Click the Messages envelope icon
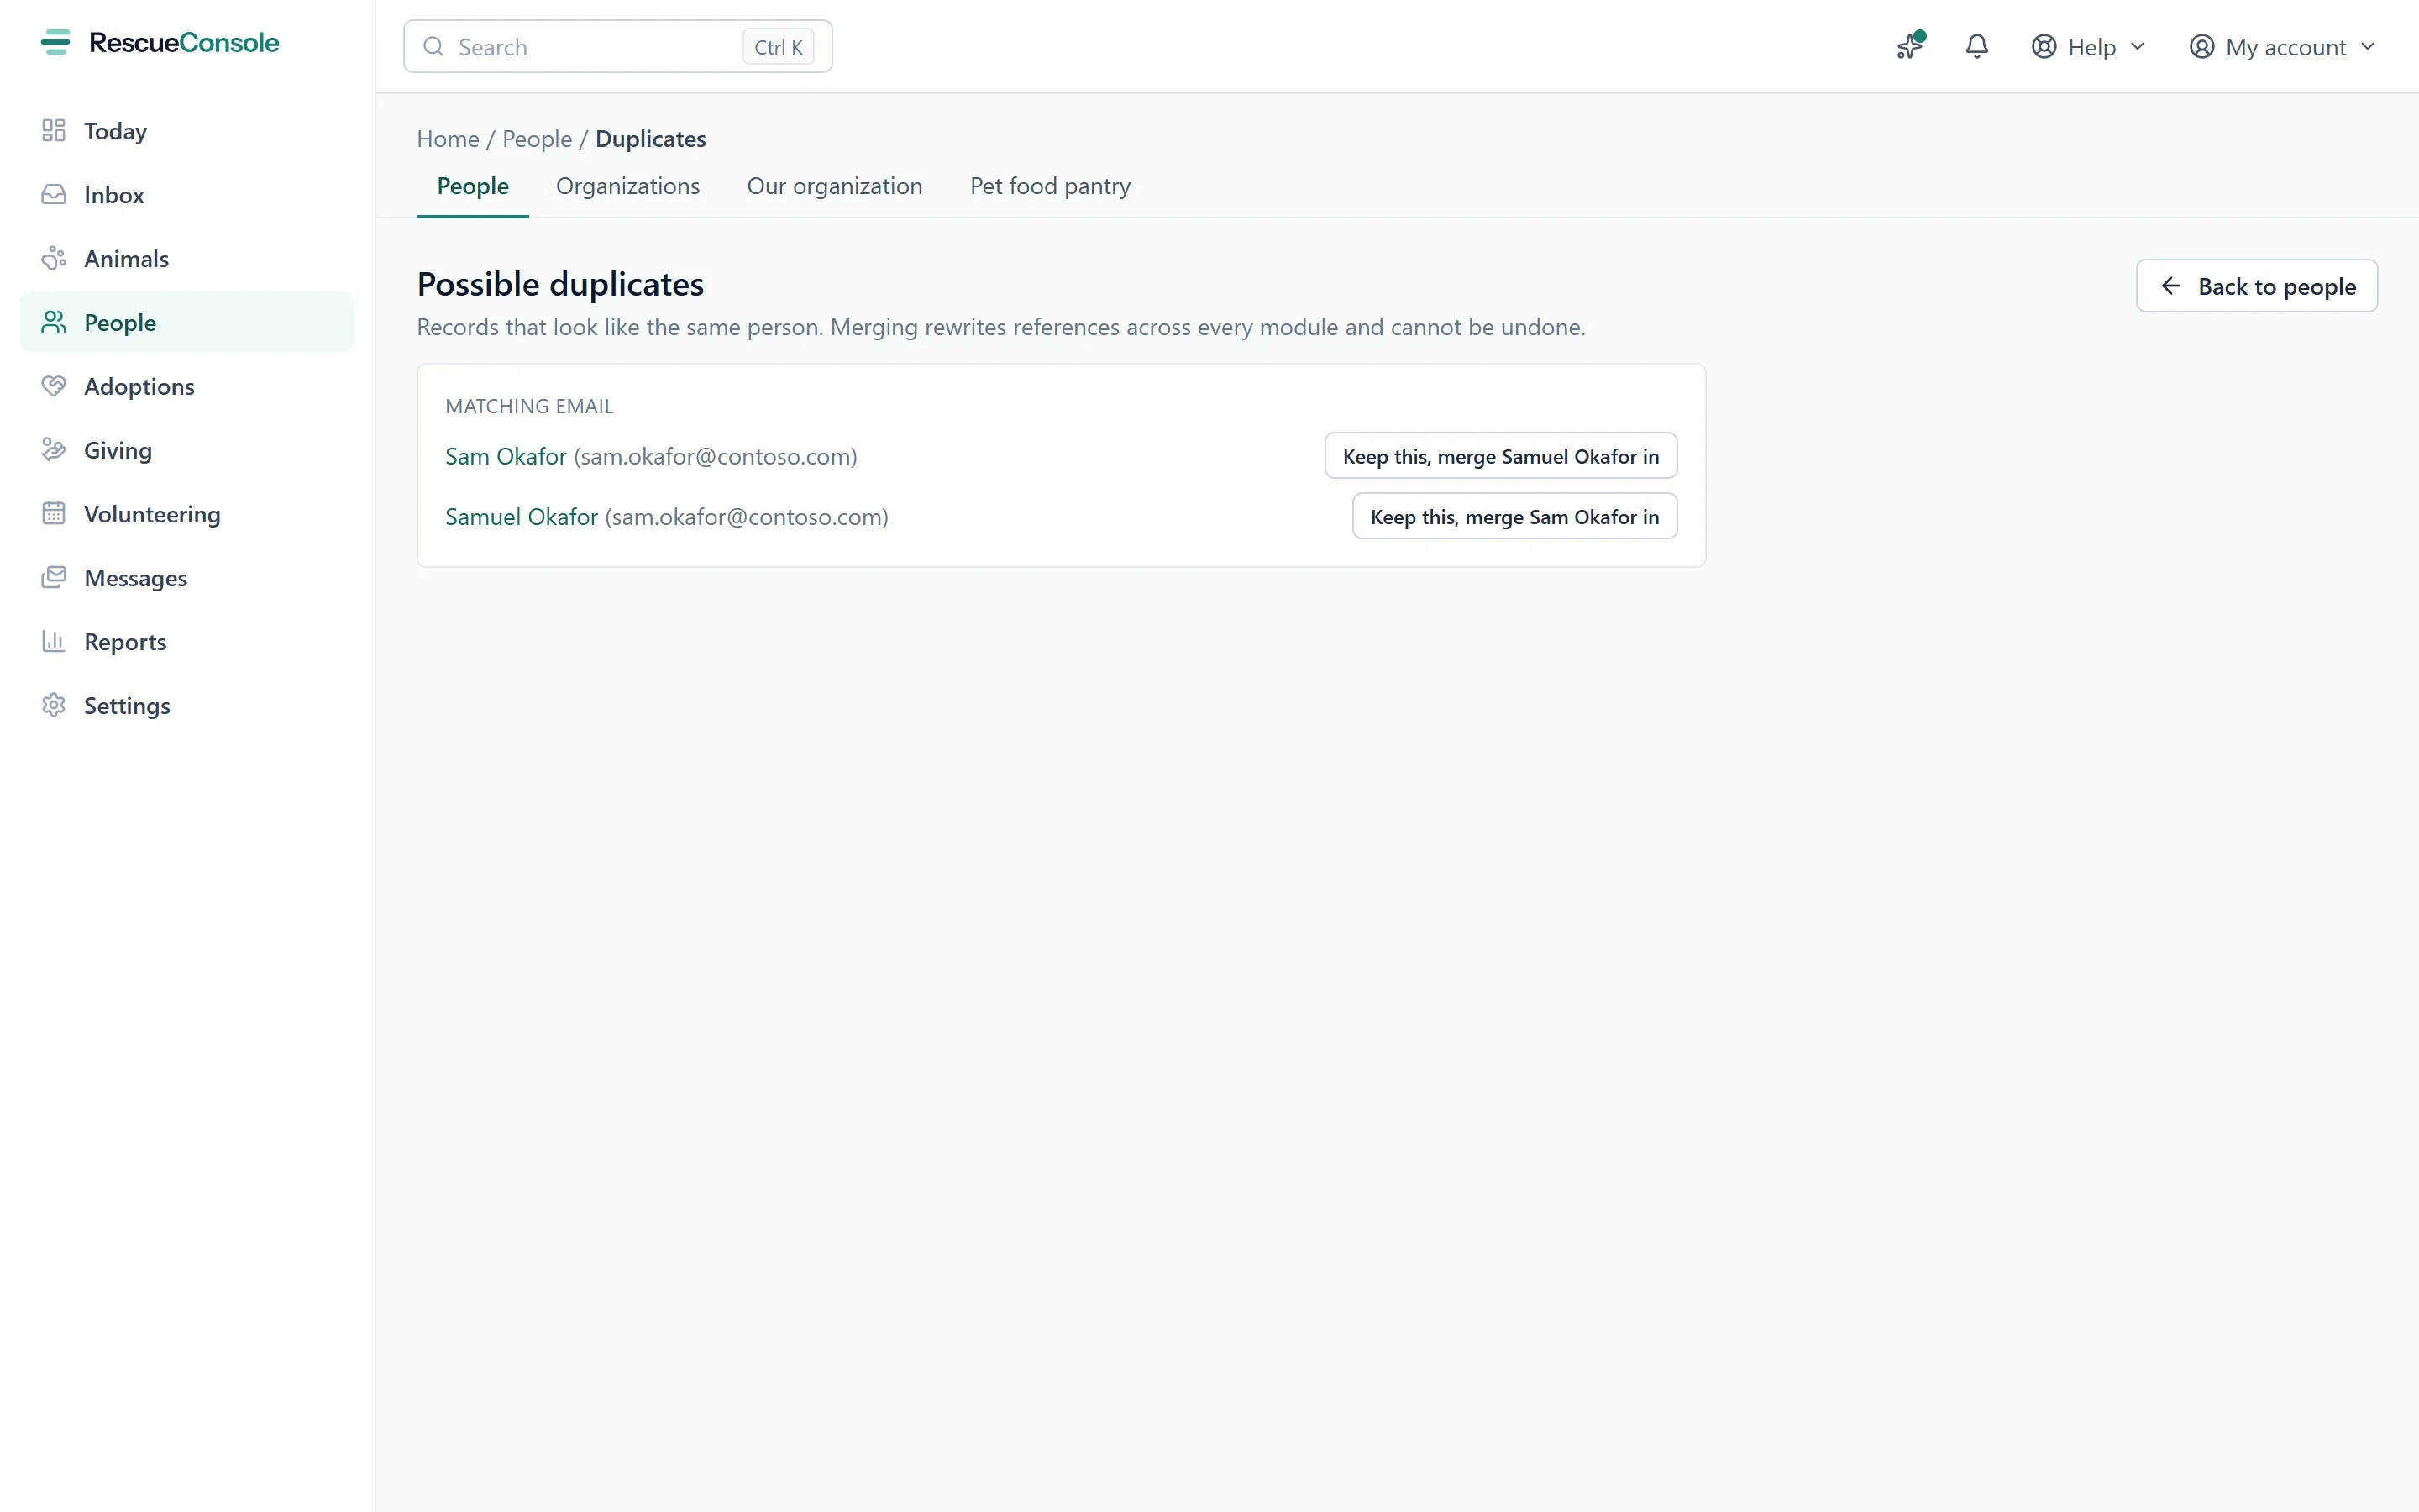The image size is (2419, 1512). (x=54, y=578)
